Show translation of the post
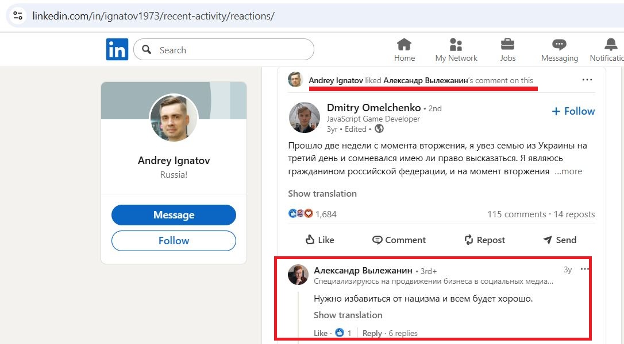Viewport: 624px width, 344px height. click(322, 193)
